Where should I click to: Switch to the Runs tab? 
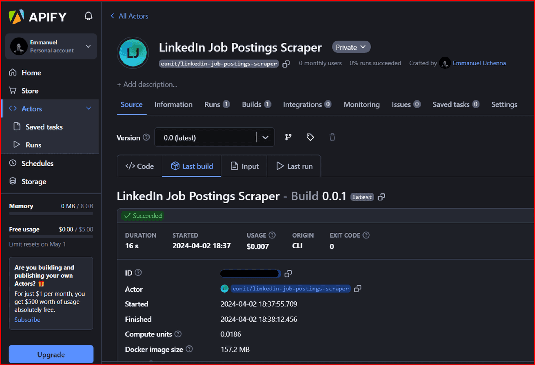217,105
